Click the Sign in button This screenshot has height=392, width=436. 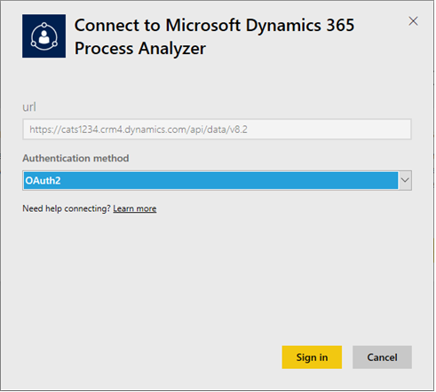click(x=312, y=357)
